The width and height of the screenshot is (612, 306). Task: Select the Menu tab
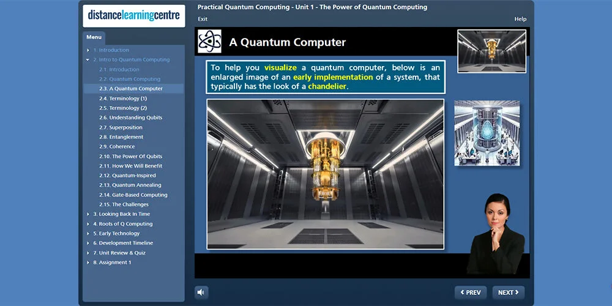(94, 37)
